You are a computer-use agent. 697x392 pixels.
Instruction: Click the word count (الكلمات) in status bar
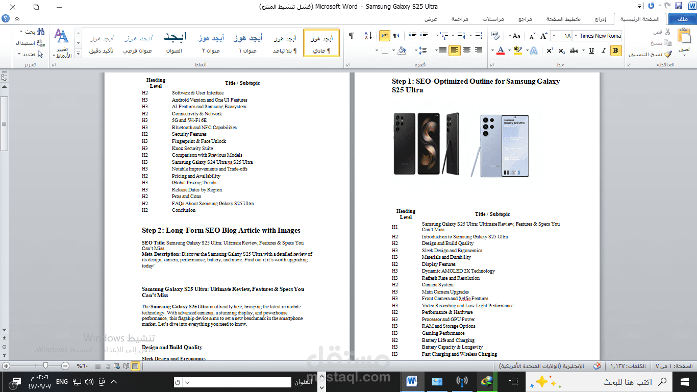[x=628, y=366]
